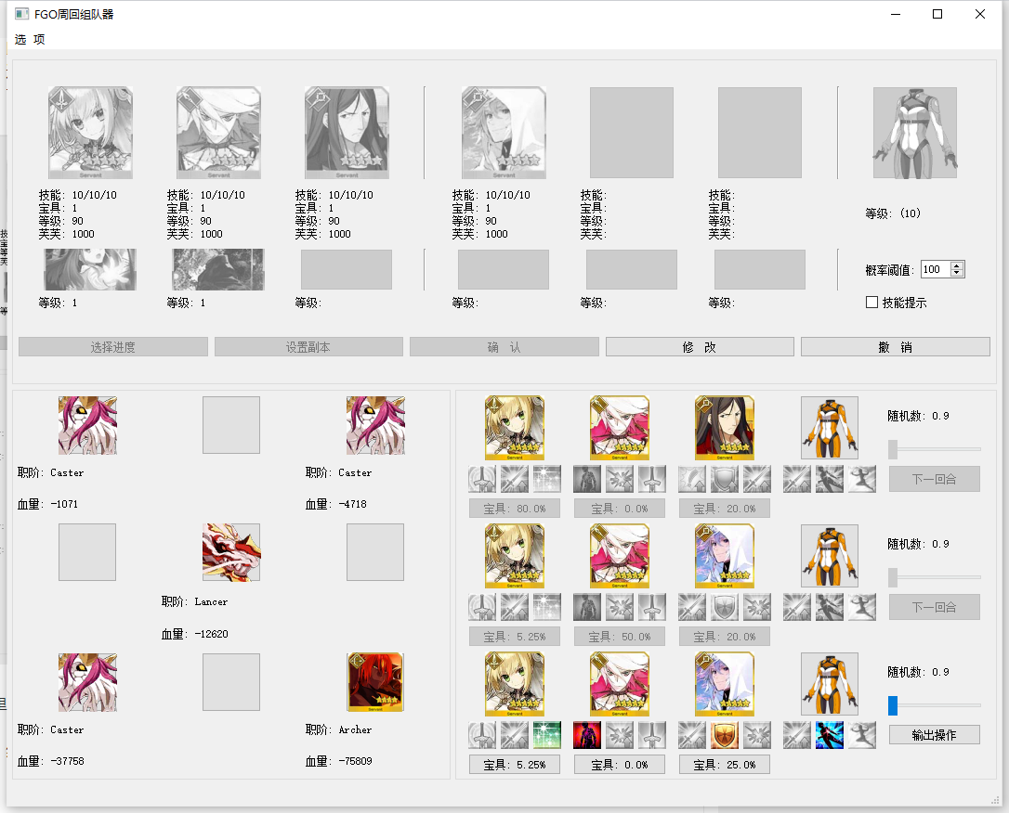
Task: Select the dark-haired servant portrait in turn one
Action: point(724,428)
